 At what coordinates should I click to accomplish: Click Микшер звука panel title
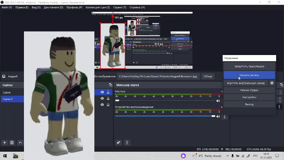128,85
